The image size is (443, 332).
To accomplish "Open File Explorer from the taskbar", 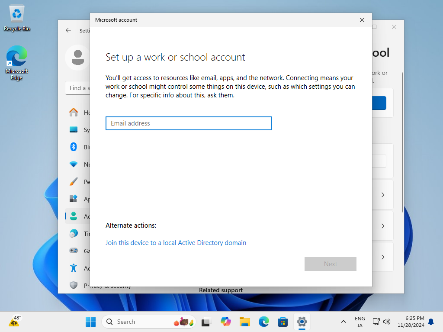I will (245, 322).
